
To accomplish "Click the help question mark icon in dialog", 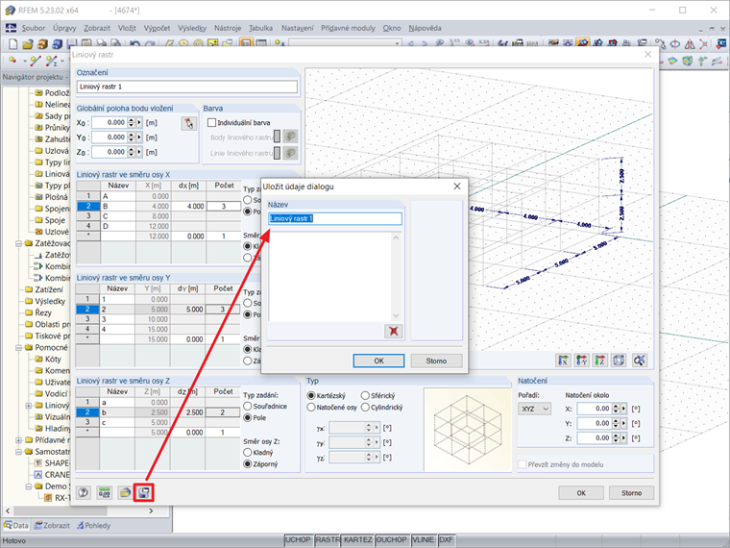I will tap(84, 492).
